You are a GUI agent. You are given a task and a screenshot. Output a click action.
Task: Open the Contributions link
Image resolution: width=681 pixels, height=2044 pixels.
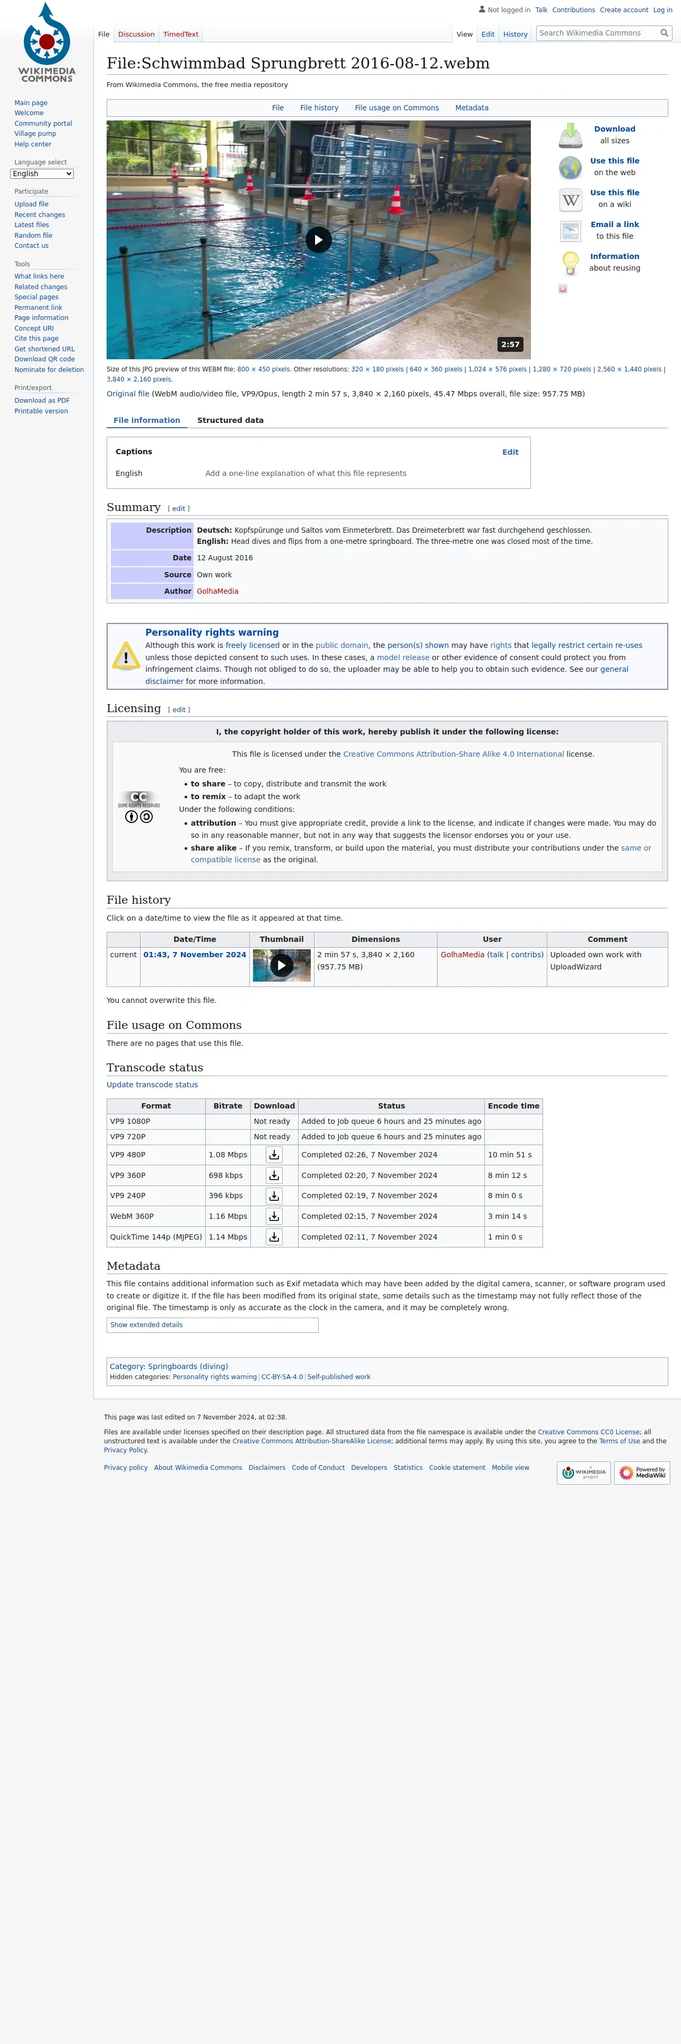point(573,10)
